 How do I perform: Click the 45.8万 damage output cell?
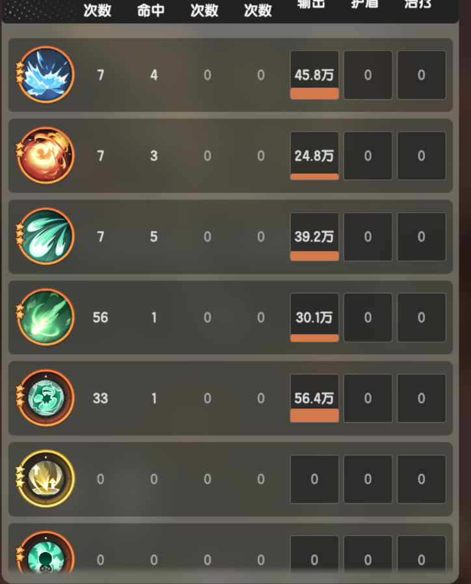[314, 75]
